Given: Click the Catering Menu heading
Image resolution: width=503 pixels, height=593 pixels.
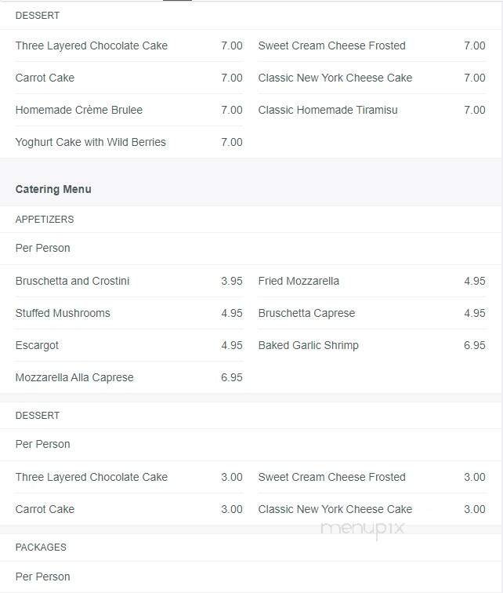Looking at the screenshot, I should pos(53,189).
